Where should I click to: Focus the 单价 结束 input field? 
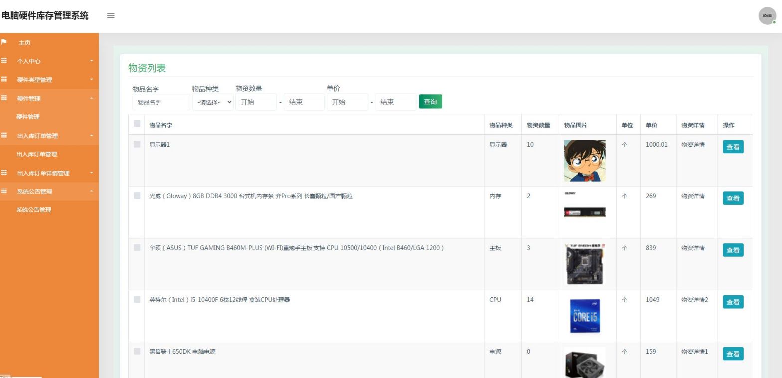coord(395,102)
